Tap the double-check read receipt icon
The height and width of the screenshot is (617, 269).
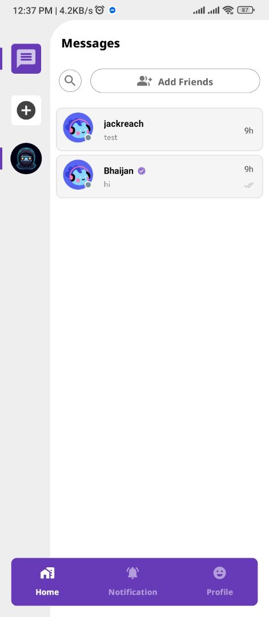[x=248, y=185]
